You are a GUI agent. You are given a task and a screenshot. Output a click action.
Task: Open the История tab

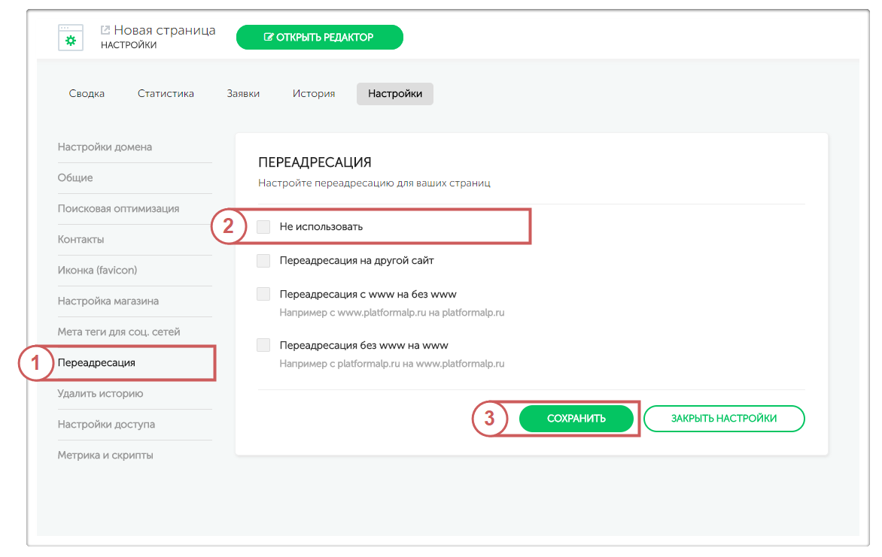pos(314,94)
